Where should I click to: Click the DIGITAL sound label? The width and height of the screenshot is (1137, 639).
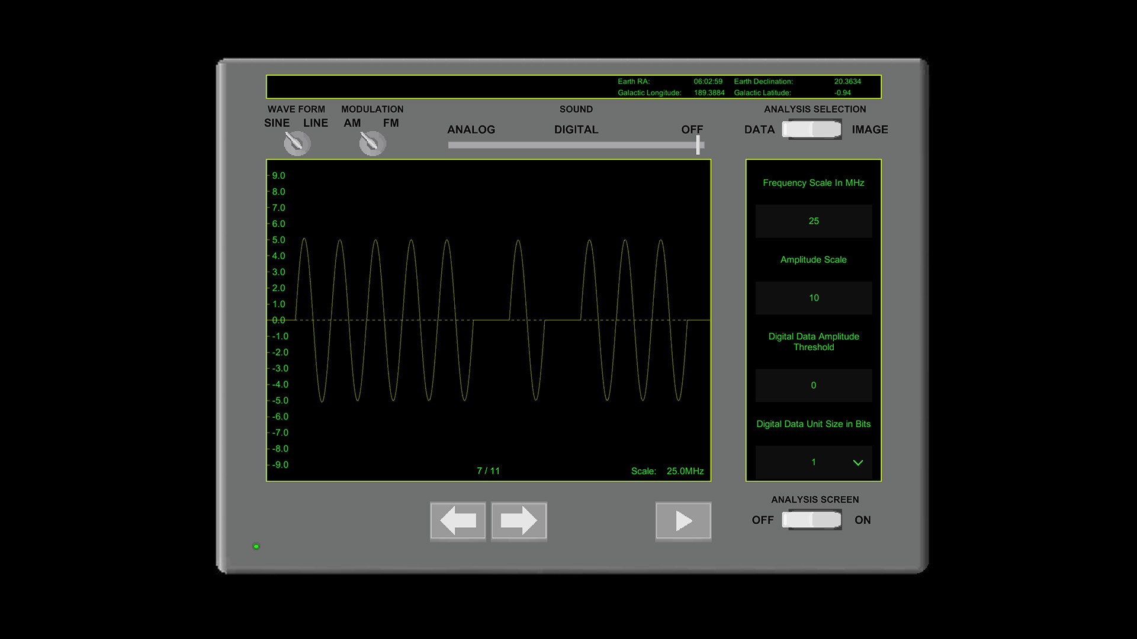click(576, 130)
